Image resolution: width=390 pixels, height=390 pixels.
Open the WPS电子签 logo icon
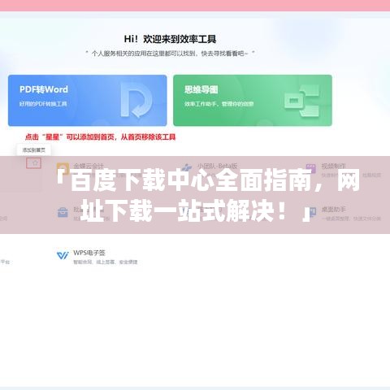click(x=63, y=255)
